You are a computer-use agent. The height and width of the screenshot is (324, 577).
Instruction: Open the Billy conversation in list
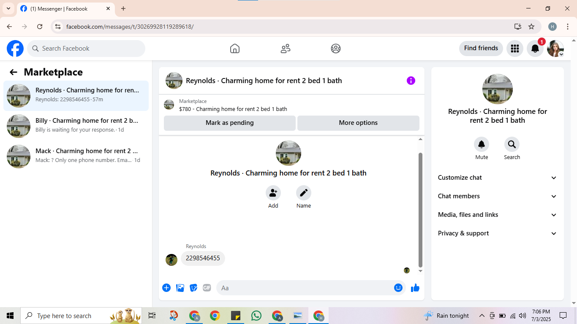coord(76,126)
